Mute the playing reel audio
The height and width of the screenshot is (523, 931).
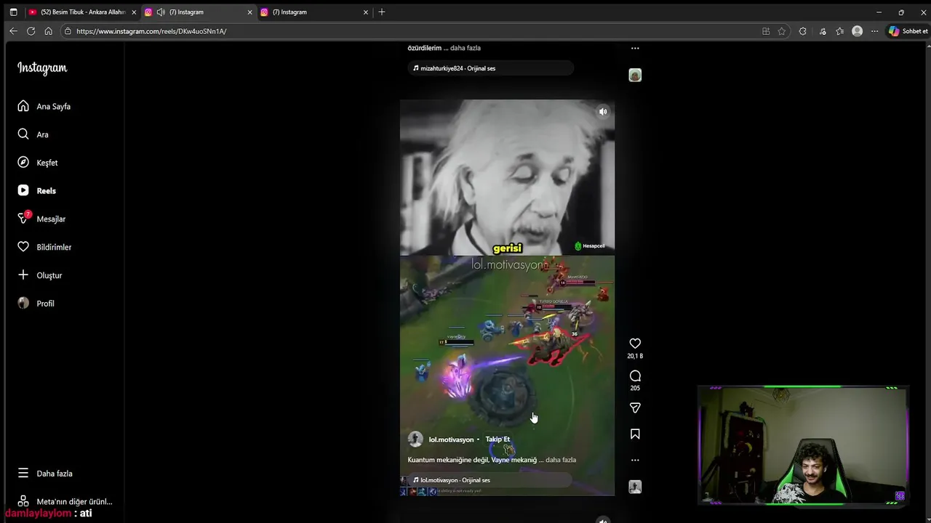602,111
